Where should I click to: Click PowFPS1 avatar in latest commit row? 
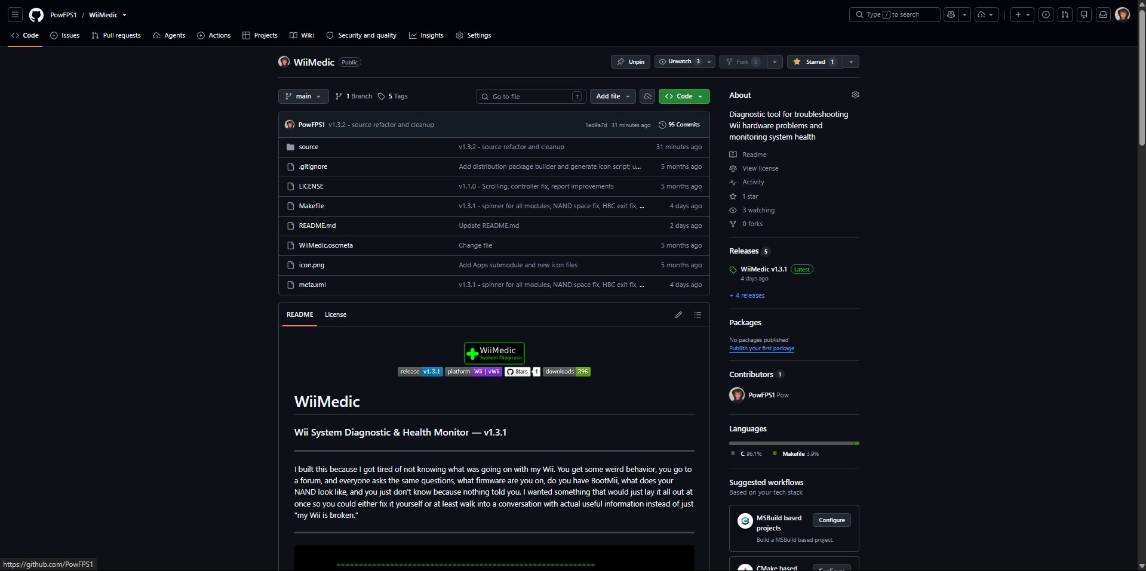290,125
